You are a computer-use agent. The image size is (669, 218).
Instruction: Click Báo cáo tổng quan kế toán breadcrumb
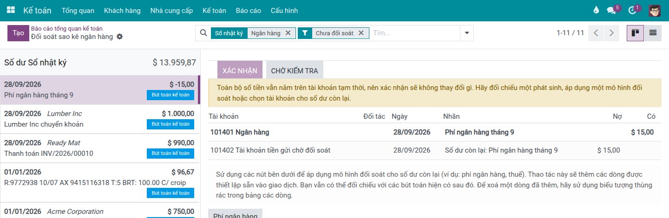coord(67,29)
